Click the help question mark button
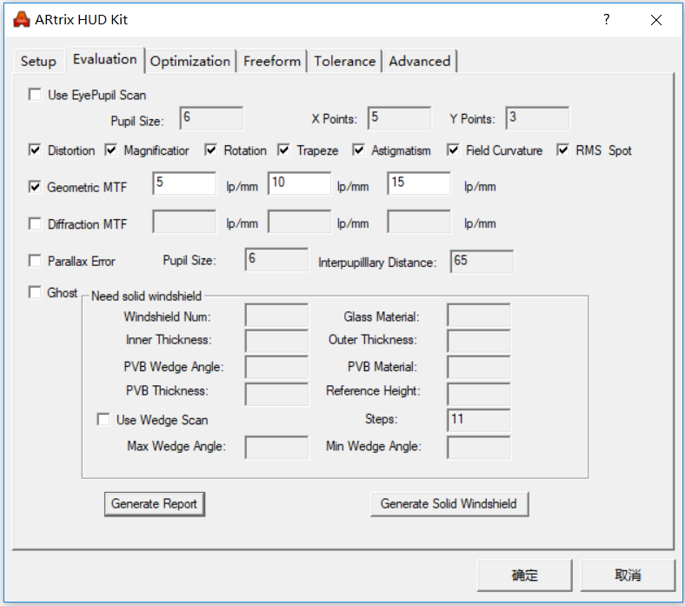 (607, 20)
